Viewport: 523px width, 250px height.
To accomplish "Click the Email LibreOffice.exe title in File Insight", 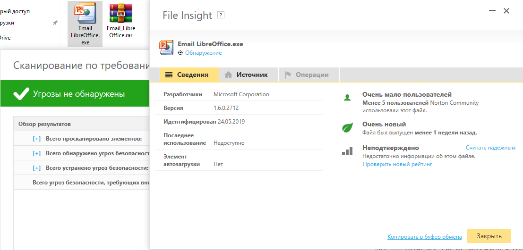I will [210, 44].
